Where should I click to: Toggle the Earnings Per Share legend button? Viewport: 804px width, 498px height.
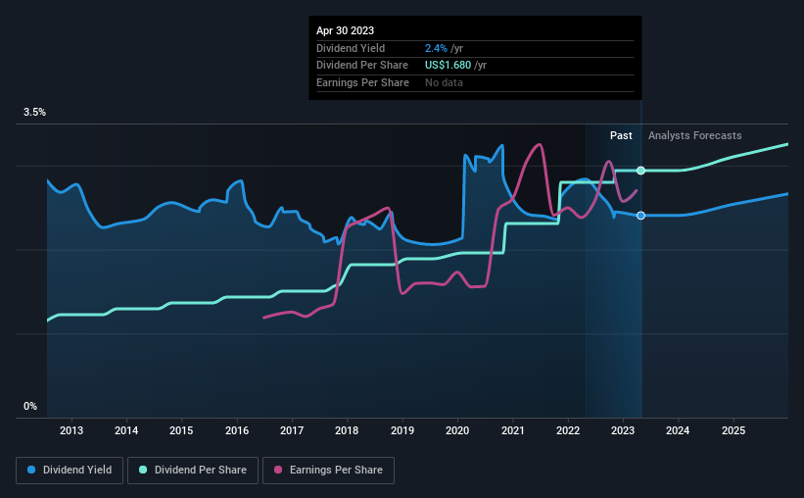coord(328,471)
